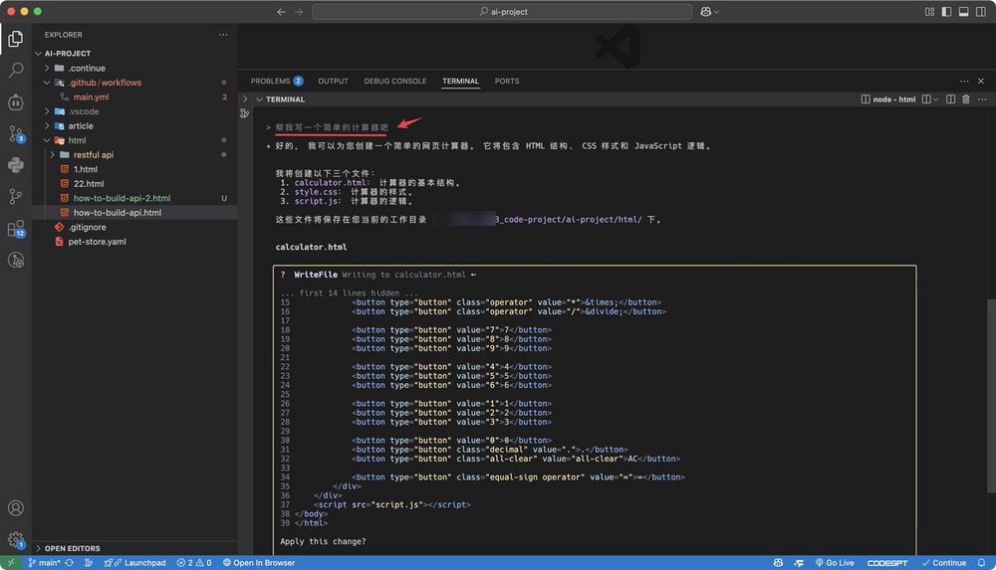Toggle primary sidebar visibility in title bar
The width and height of the screenshot is (996, 570).
[946, 11]
